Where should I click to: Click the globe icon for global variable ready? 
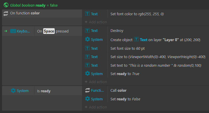tap(6, 5)
